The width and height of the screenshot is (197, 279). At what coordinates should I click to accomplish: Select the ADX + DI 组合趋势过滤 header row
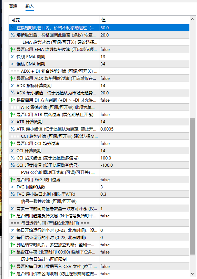tap(99, 71)
